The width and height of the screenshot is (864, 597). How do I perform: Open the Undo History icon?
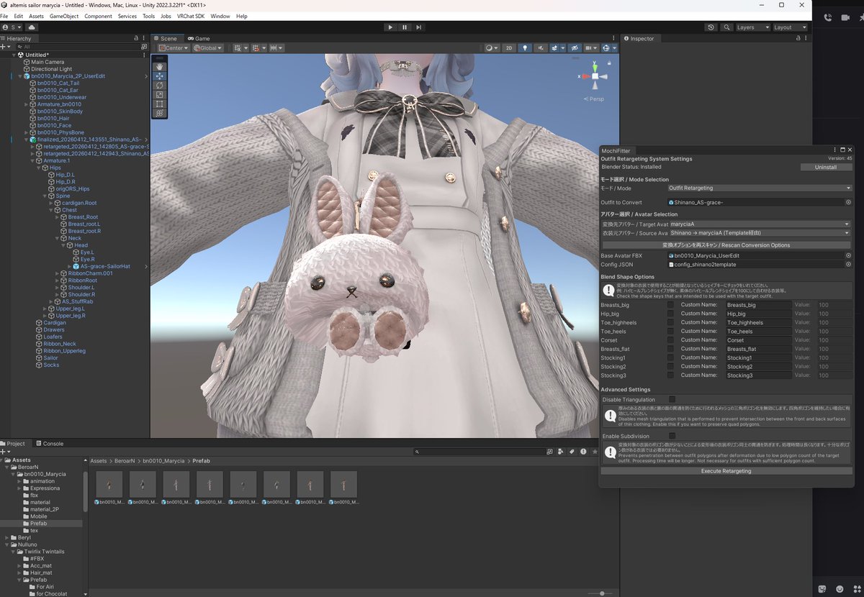point(711,27)
